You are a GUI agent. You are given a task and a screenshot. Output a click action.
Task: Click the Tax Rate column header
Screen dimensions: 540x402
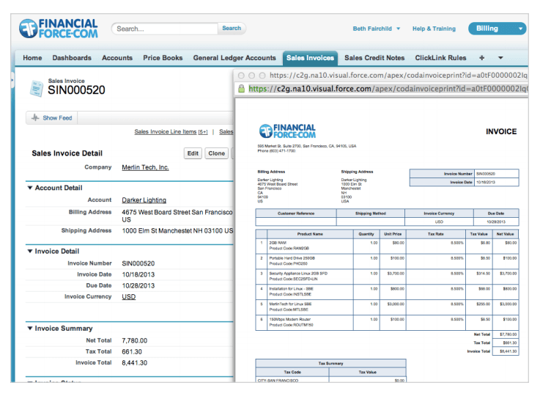[436, 234]
